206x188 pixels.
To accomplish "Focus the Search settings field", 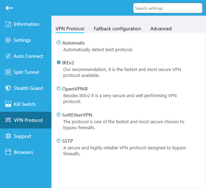I will 168,8.
